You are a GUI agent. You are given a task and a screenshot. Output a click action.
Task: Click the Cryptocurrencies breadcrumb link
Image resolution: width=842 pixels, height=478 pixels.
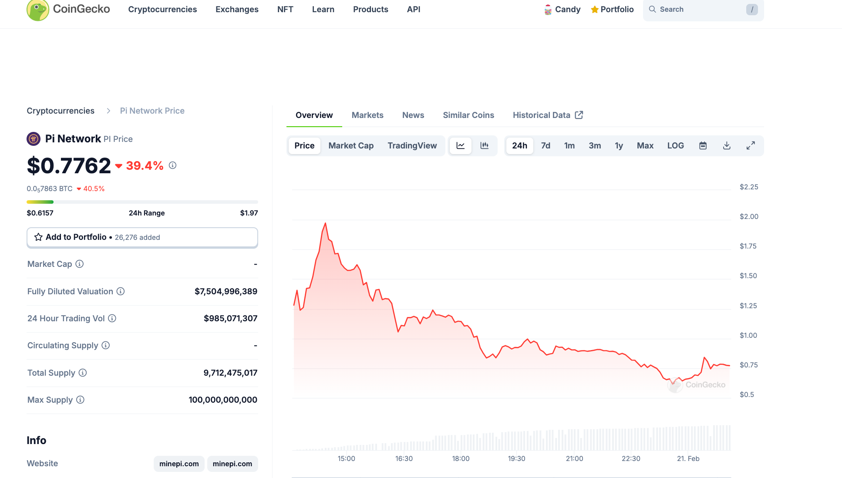[61, 111]
